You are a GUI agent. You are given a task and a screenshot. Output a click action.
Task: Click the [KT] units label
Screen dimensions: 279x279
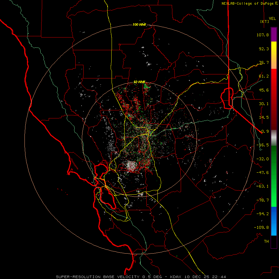265,21
